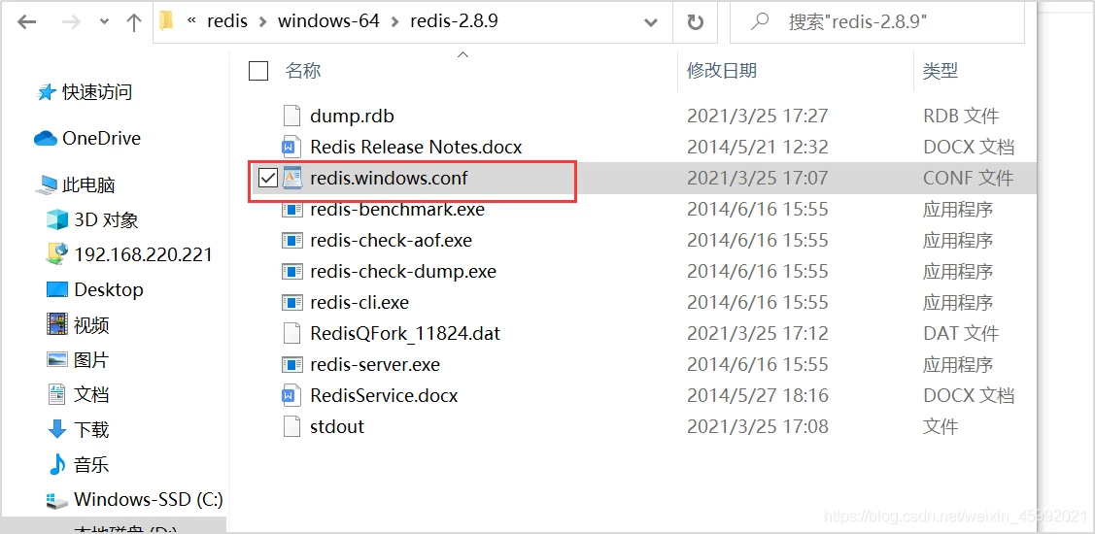The width and height of the screenshot is (1095, 534).
Task: Open recent locations dropdown arrow
Action: [105, 21]
